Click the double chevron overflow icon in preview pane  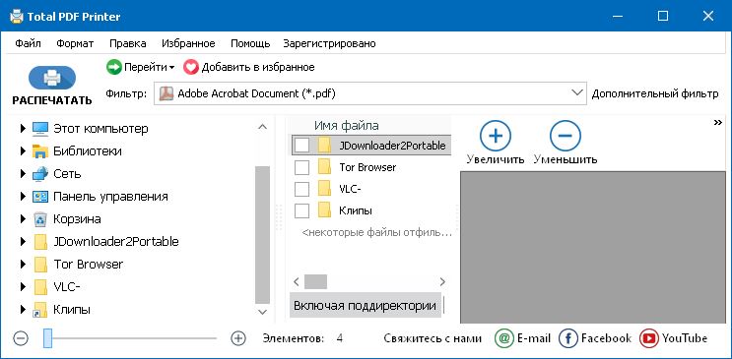(718, 123)
